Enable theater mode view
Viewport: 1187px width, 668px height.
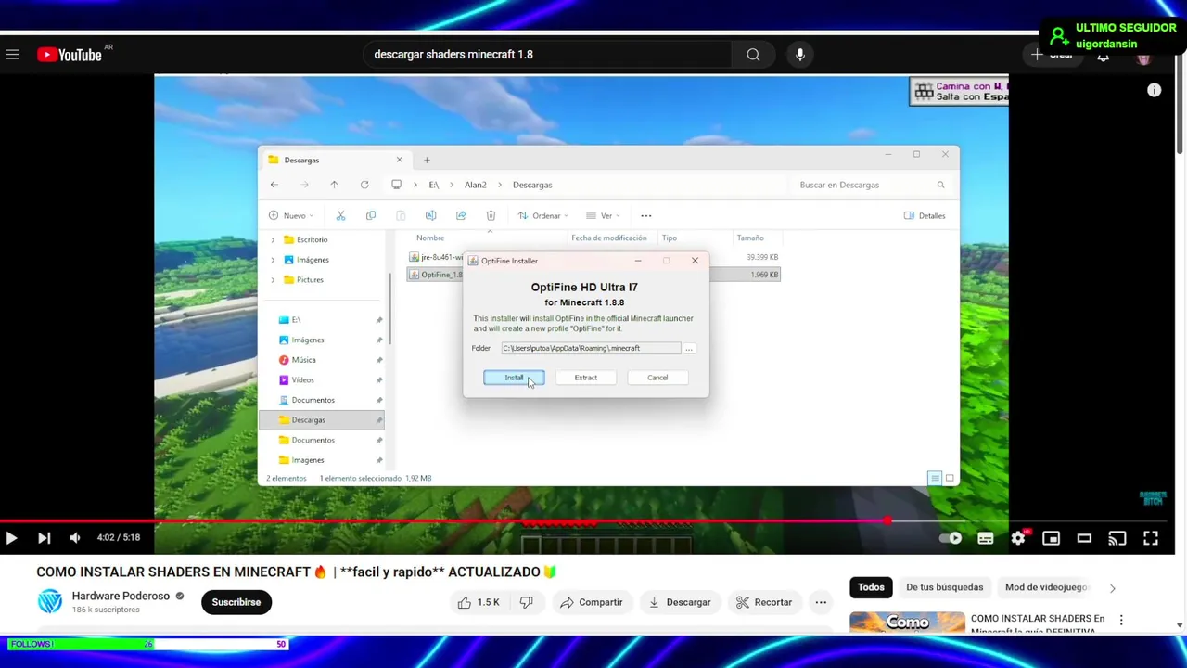point(1084,538)
